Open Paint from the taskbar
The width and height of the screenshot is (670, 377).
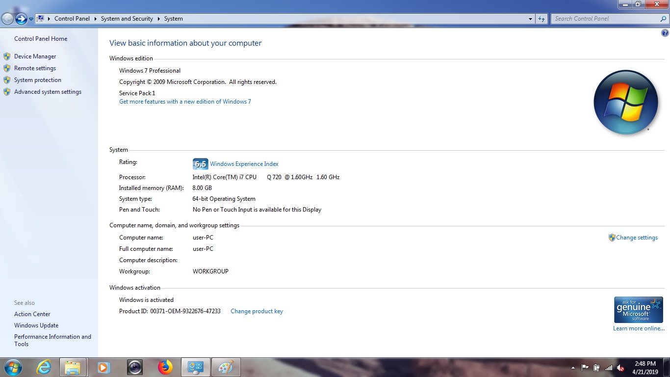[226, 367]
